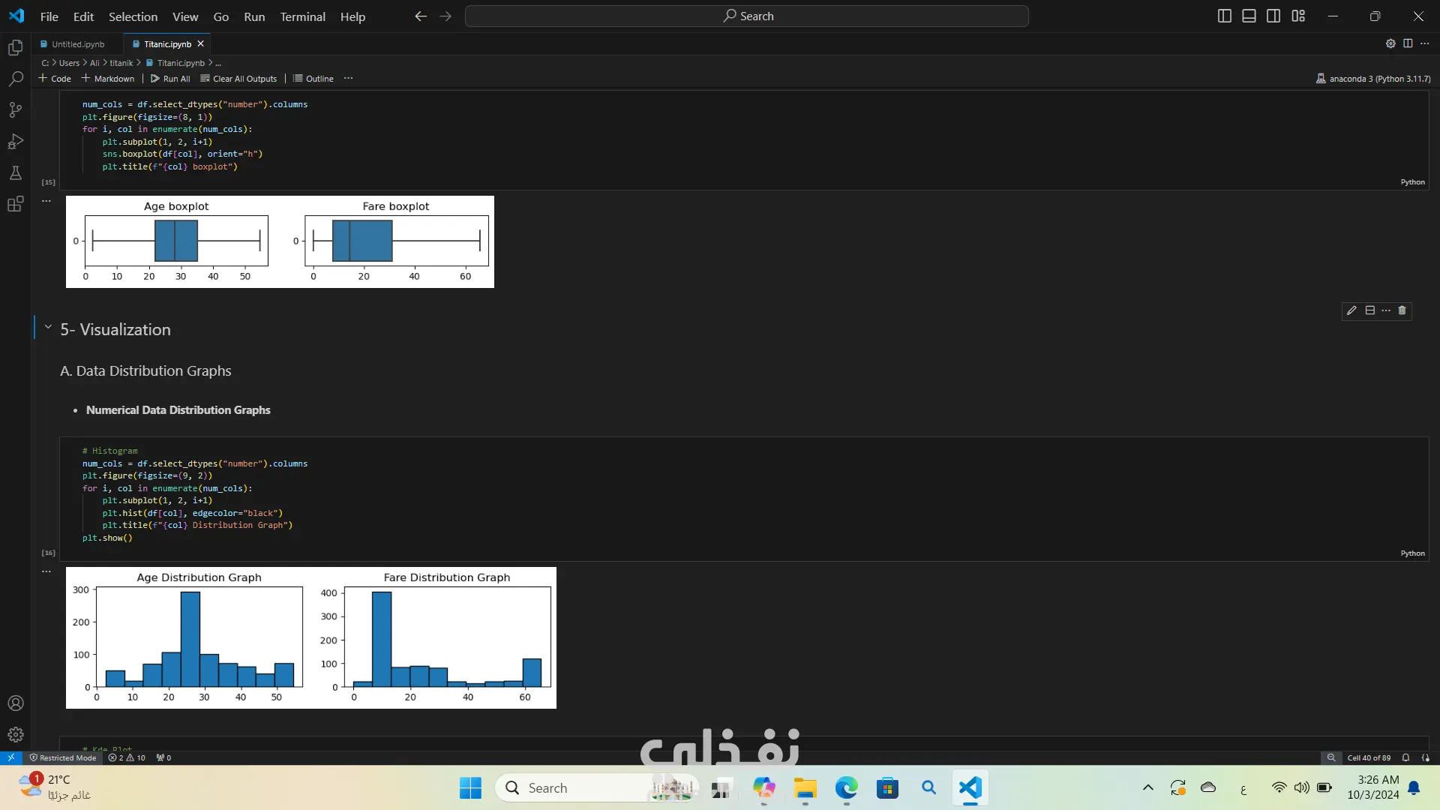Collapse the 5- Visualization section chevron
Viewport: 1440px width, 810px height.
pos(48,327)
